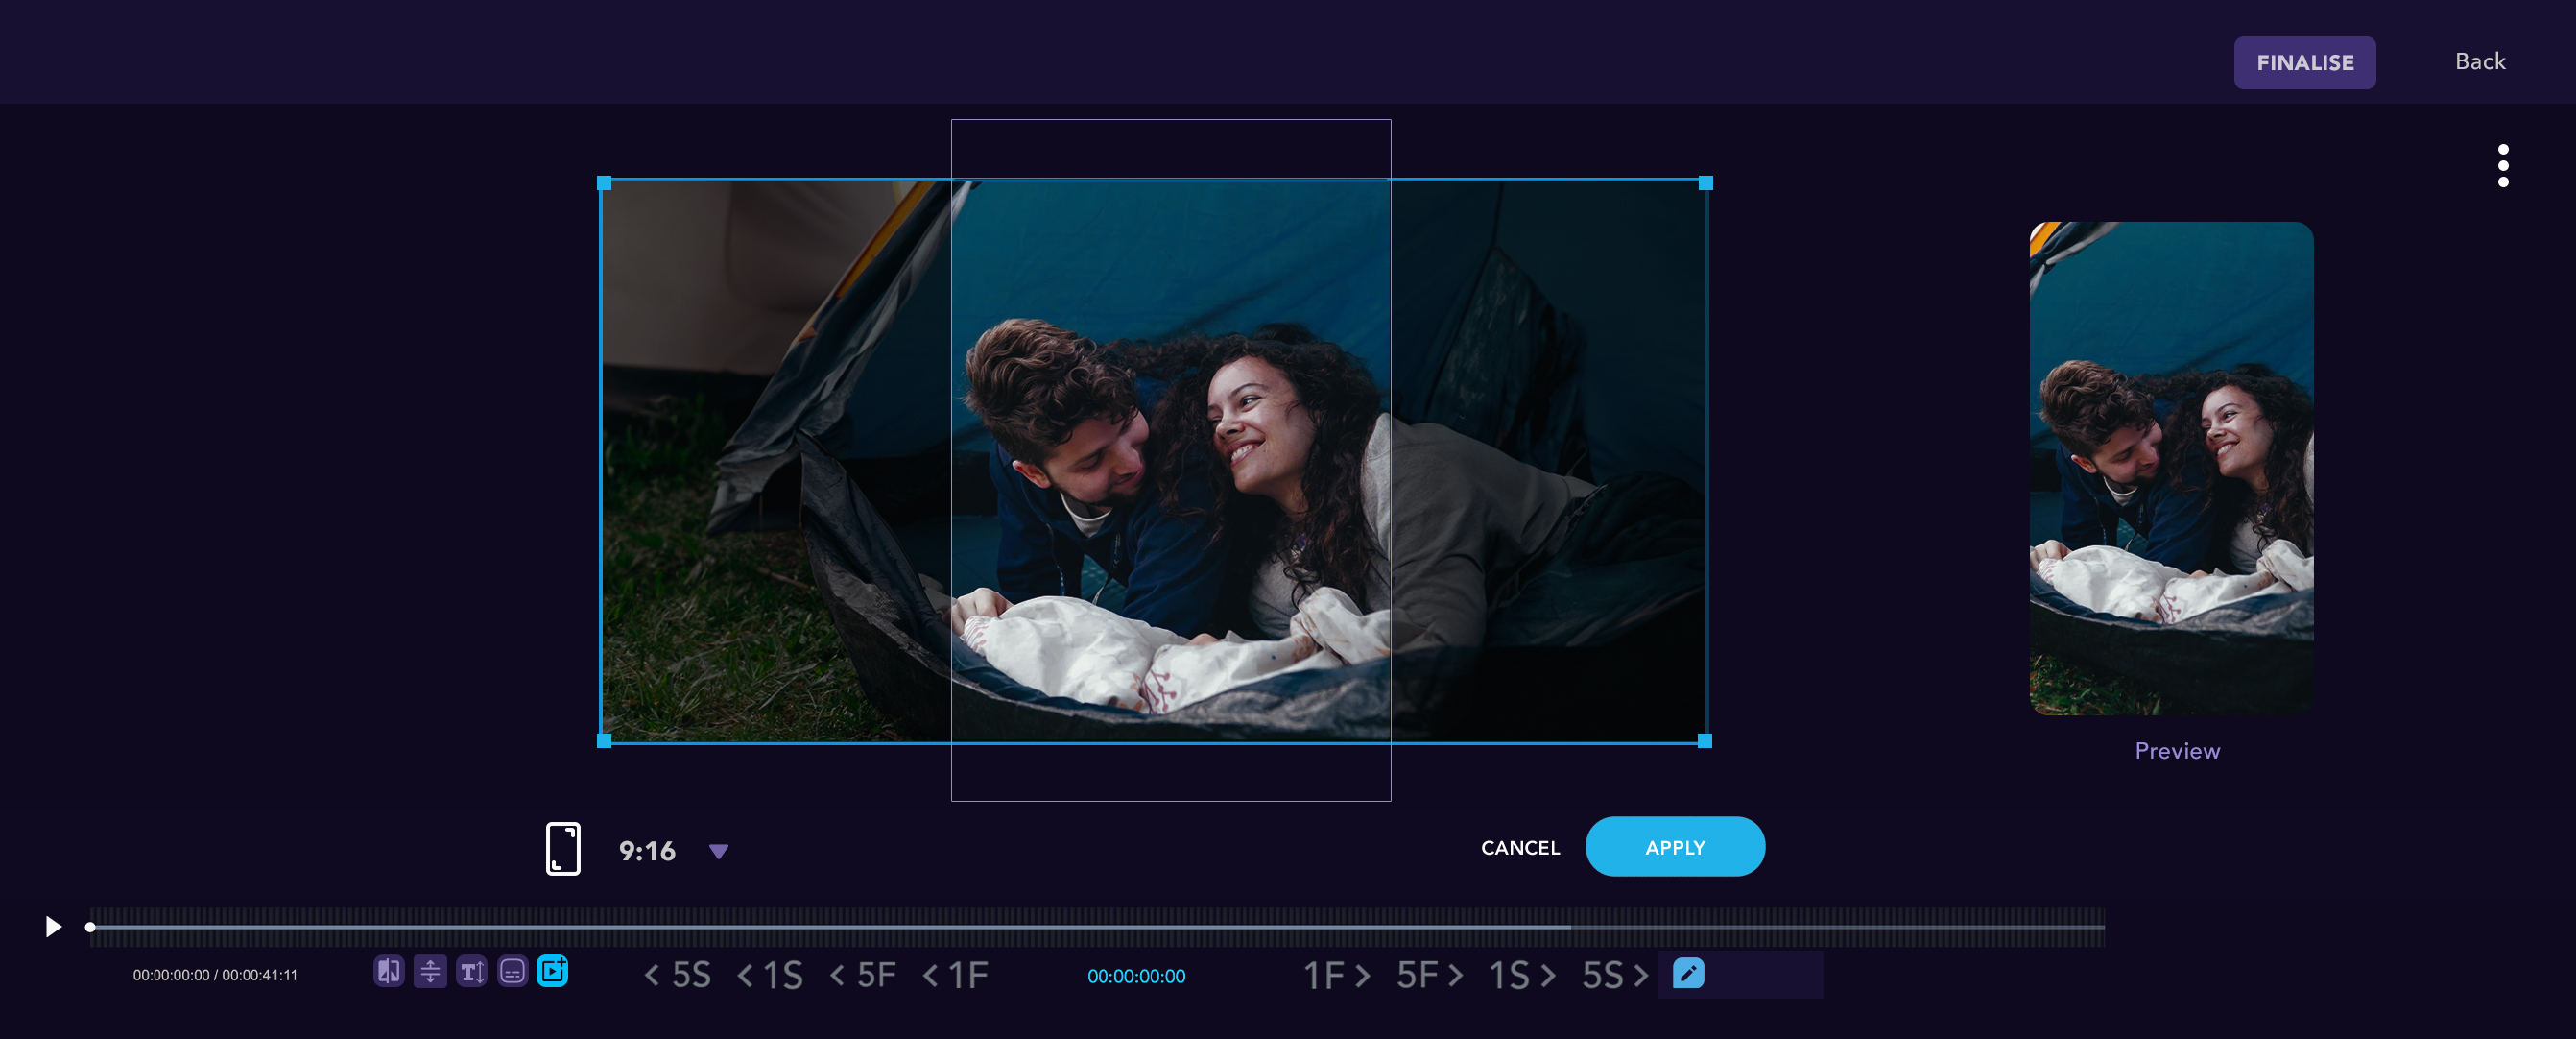This screenshot has height=1039, width=2576.
Task: Click the portrait phone orientation icon
Action: [x=563, y=849]
